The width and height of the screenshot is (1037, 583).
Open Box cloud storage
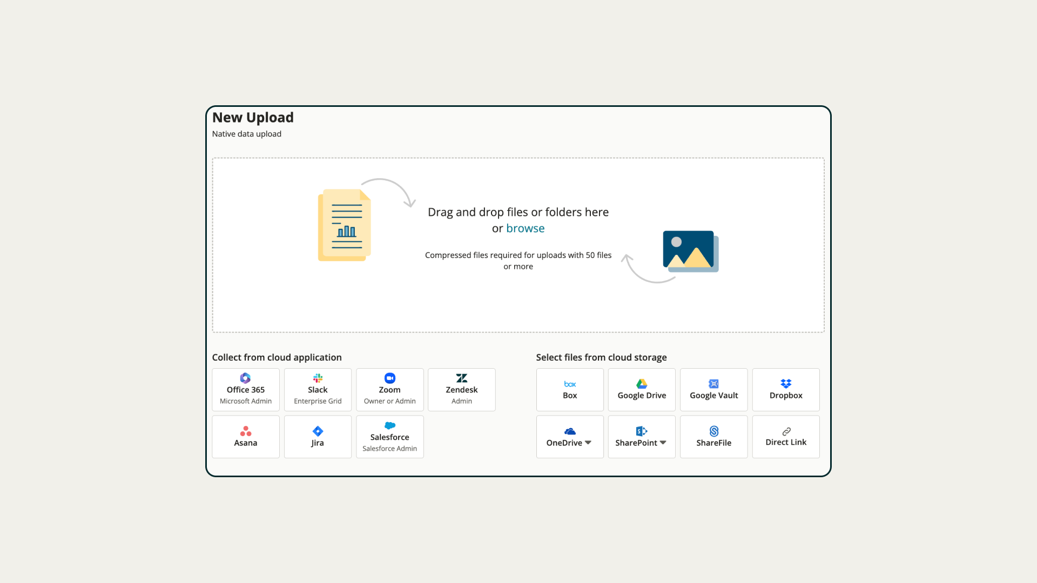570,390
